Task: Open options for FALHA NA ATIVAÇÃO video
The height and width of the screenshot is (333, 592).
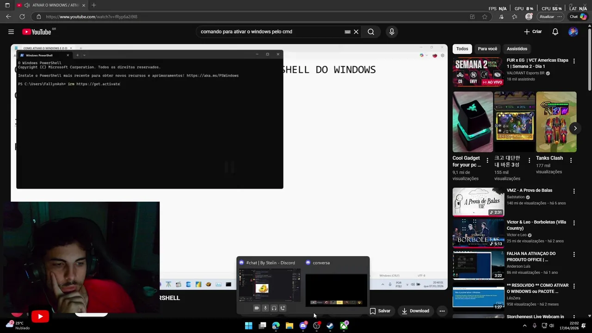Action: pyautogui.click(x=574, y=254)
